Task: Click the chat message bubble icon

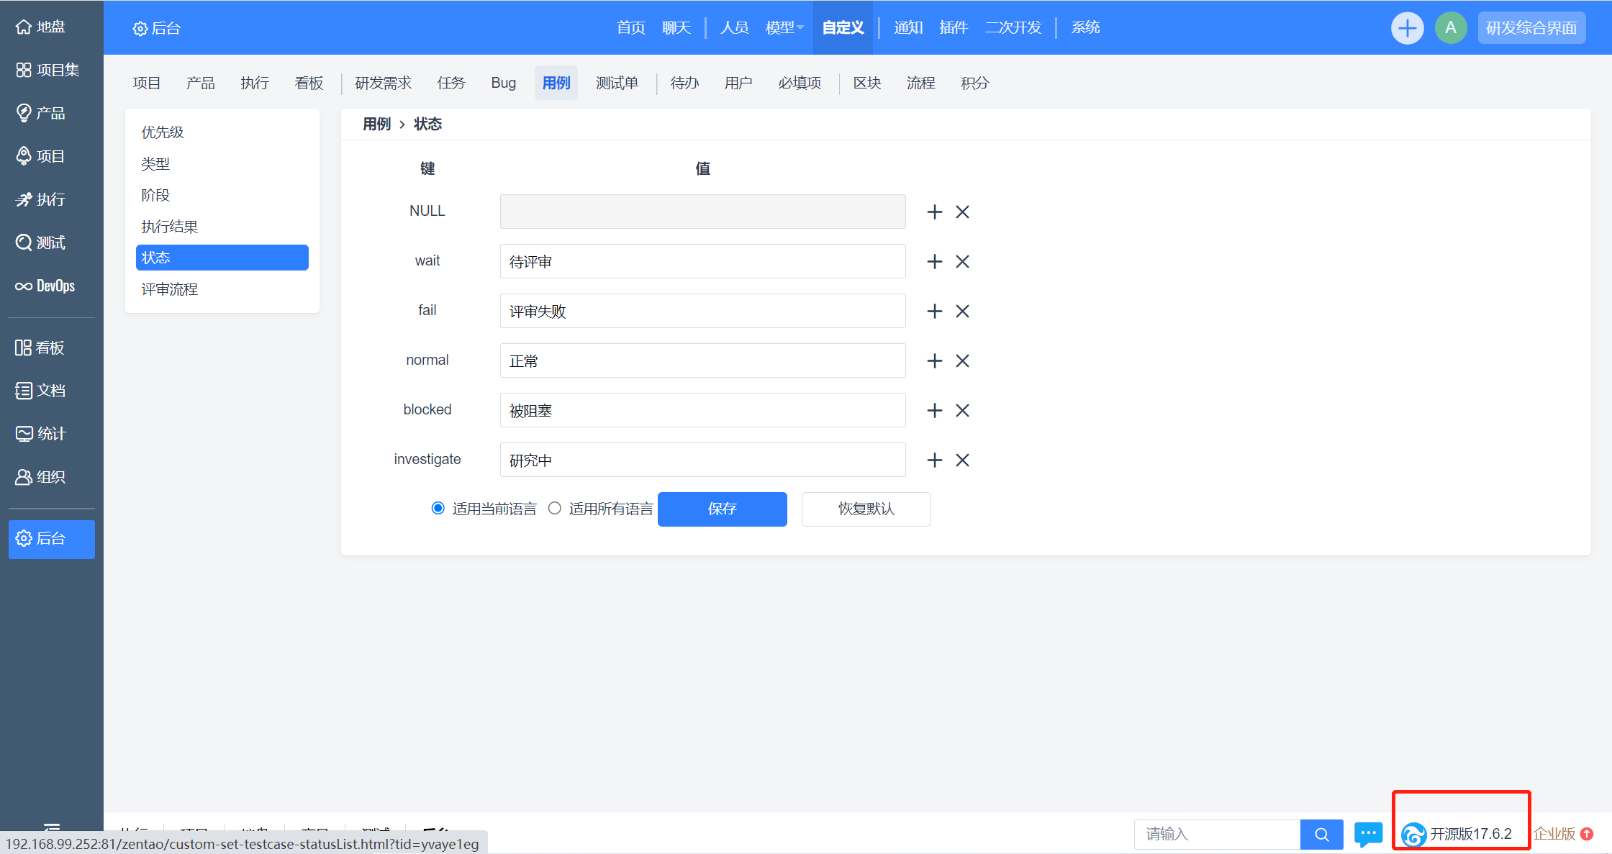Action: coord(1368,834)
